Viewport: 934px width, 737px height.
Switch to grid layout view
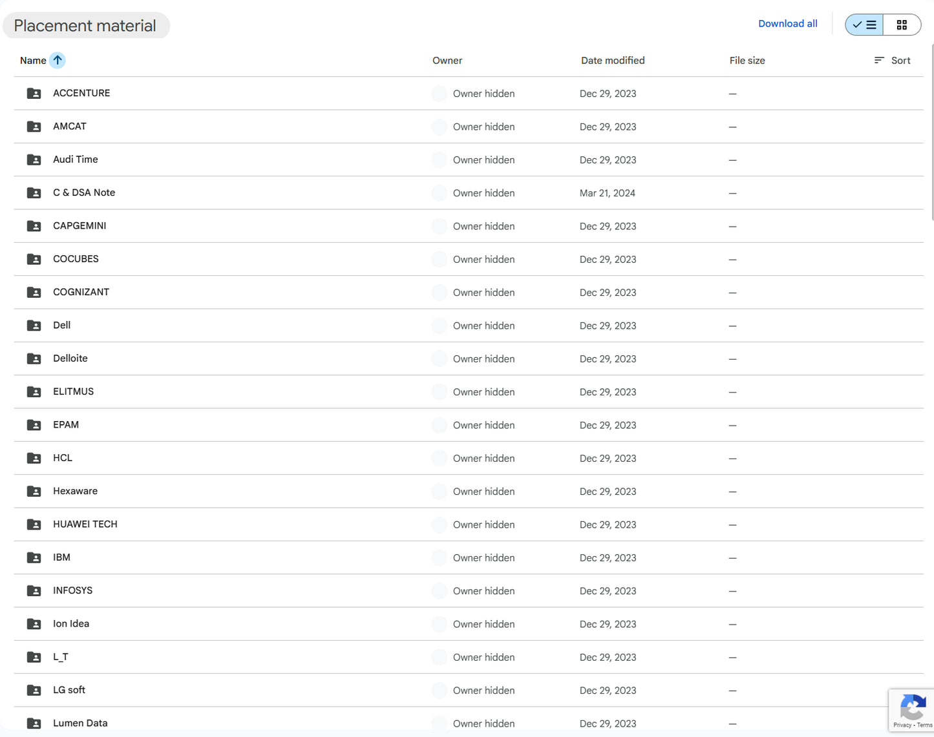pos(902,25)
